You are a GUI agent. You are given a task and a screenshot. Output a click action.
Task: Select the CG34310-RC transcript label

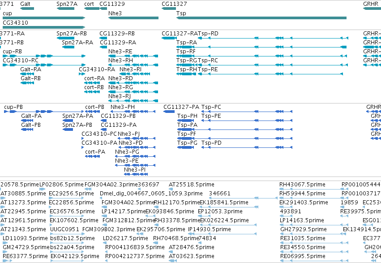(x=21, y=60)
